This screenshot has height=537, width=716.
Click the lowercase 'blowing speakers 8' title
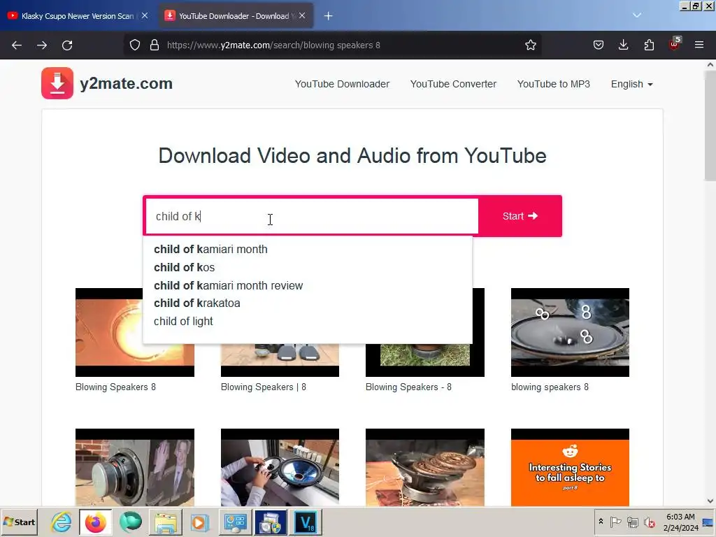(x=550, y=387)
